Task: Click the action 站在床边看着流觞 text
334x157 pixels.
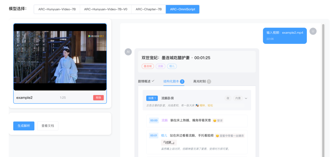Action: (183, 135)
